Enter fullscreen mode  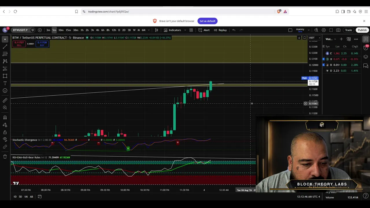point(331,30)
